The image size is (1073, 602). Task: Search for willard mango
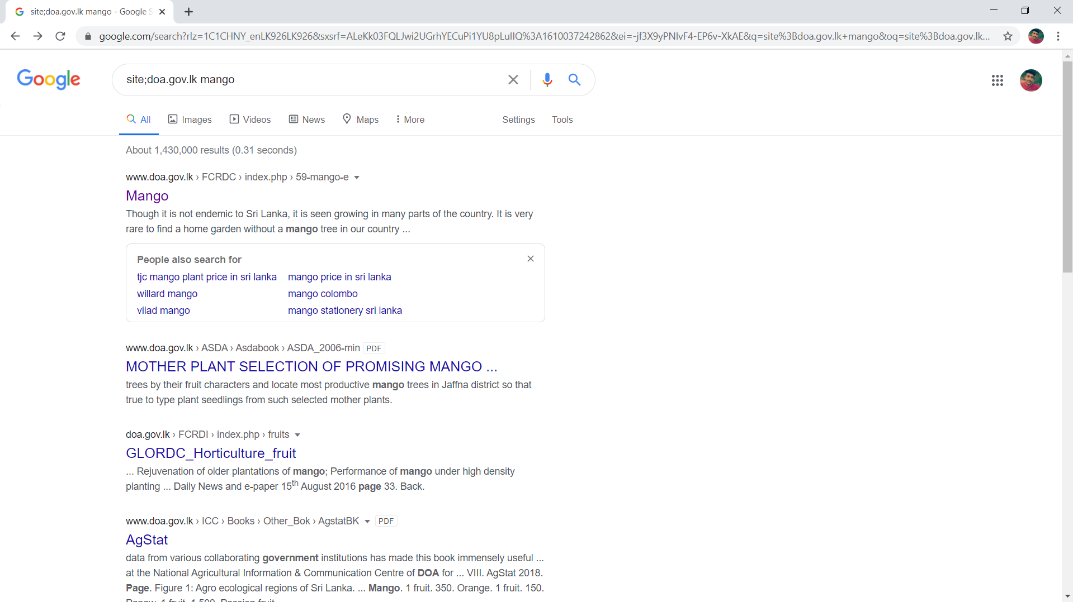tap(167, 294)
